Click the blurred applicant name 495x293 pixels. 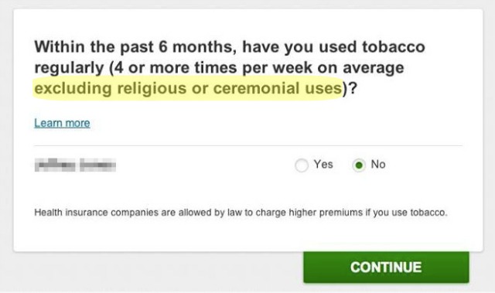tap(75, 165)
